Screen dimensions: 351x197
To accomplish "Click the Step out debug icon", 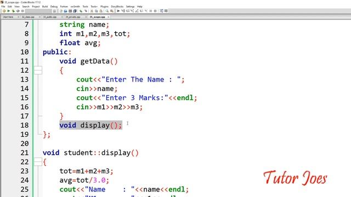I will [137, 11].
